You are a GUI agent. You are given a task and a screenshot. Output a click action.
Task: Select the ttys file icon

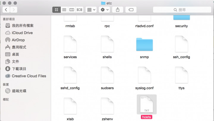(x=182, y=75)
